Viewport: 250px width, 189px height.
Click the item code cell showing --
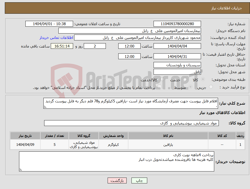(x=222, y=145)
